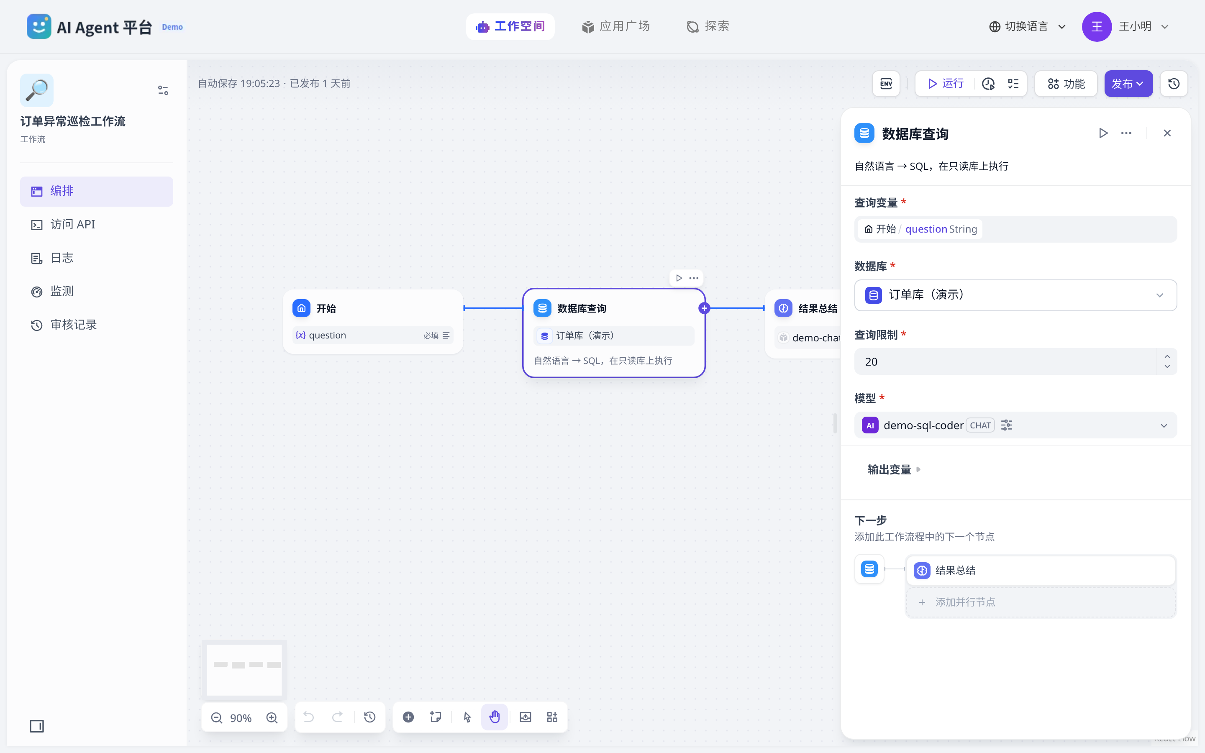Organize nodes with the auto-layout icon
This screenshot has width=1205, height=753.
click(552, 717)
